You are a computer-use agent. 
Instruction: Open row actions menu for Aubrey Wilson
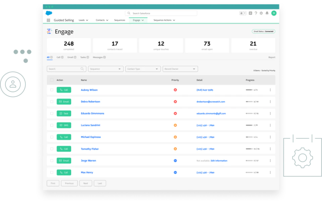click(x=270, y=90)
